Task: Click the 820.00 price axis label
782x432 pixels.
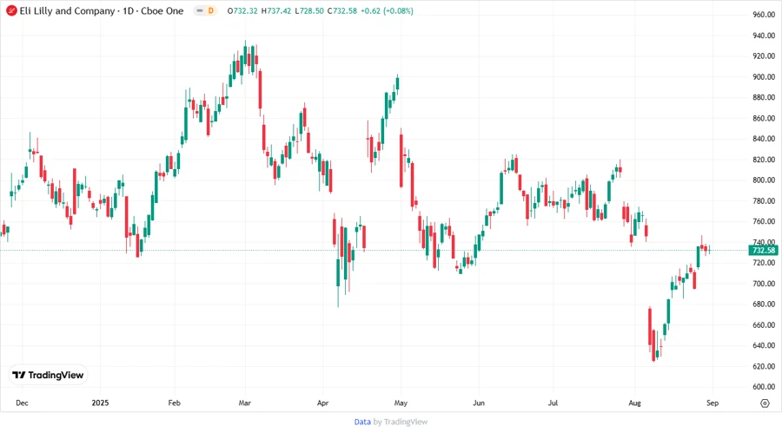Action: click(x=764, y=160)
